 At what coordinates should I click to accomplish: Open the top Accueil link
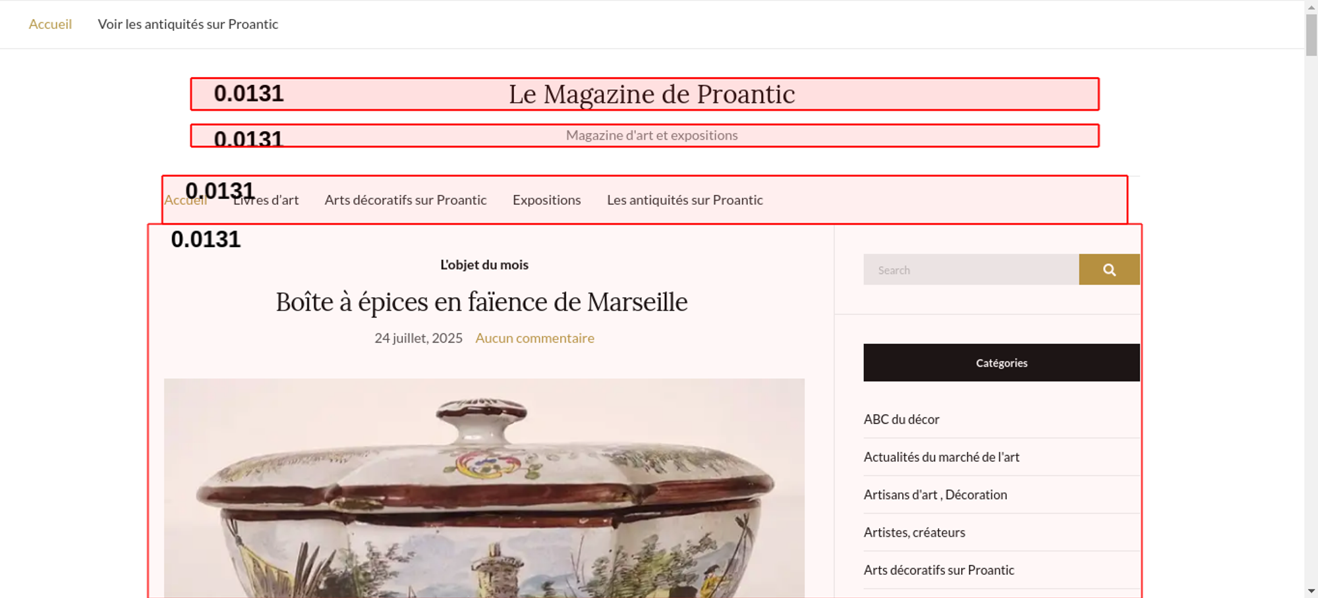(x=50, y=24)
